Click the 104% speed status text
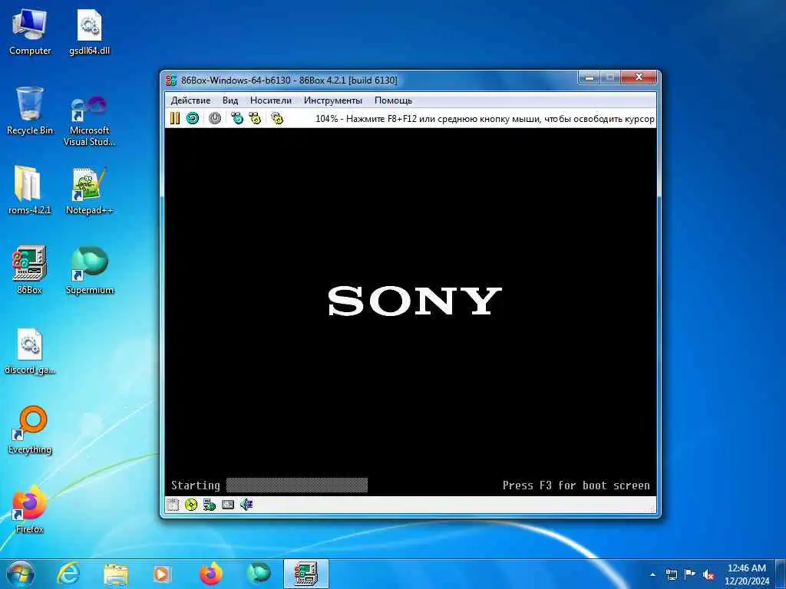 [484, 119]
